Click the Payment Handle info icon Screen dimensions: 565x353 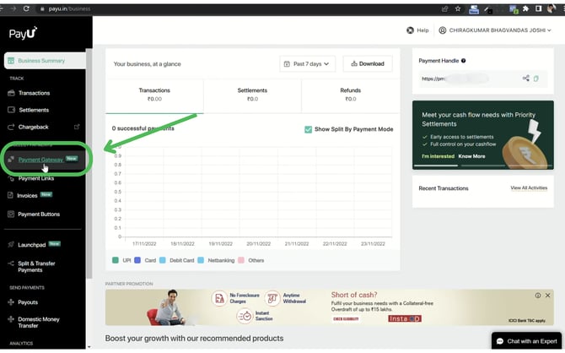point(463,61)
